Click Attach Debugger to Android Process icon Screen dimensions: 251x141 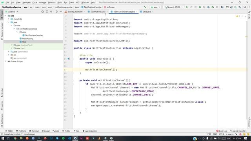[213, 7]
